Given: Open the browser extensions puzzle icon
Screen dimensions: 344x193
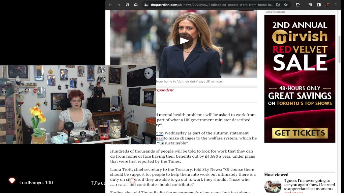Looking at the screenshot, I should (x=298, y=5).
